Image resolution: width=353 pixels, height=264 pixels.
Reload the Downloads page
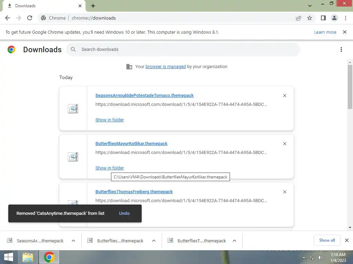coord(30,18)
